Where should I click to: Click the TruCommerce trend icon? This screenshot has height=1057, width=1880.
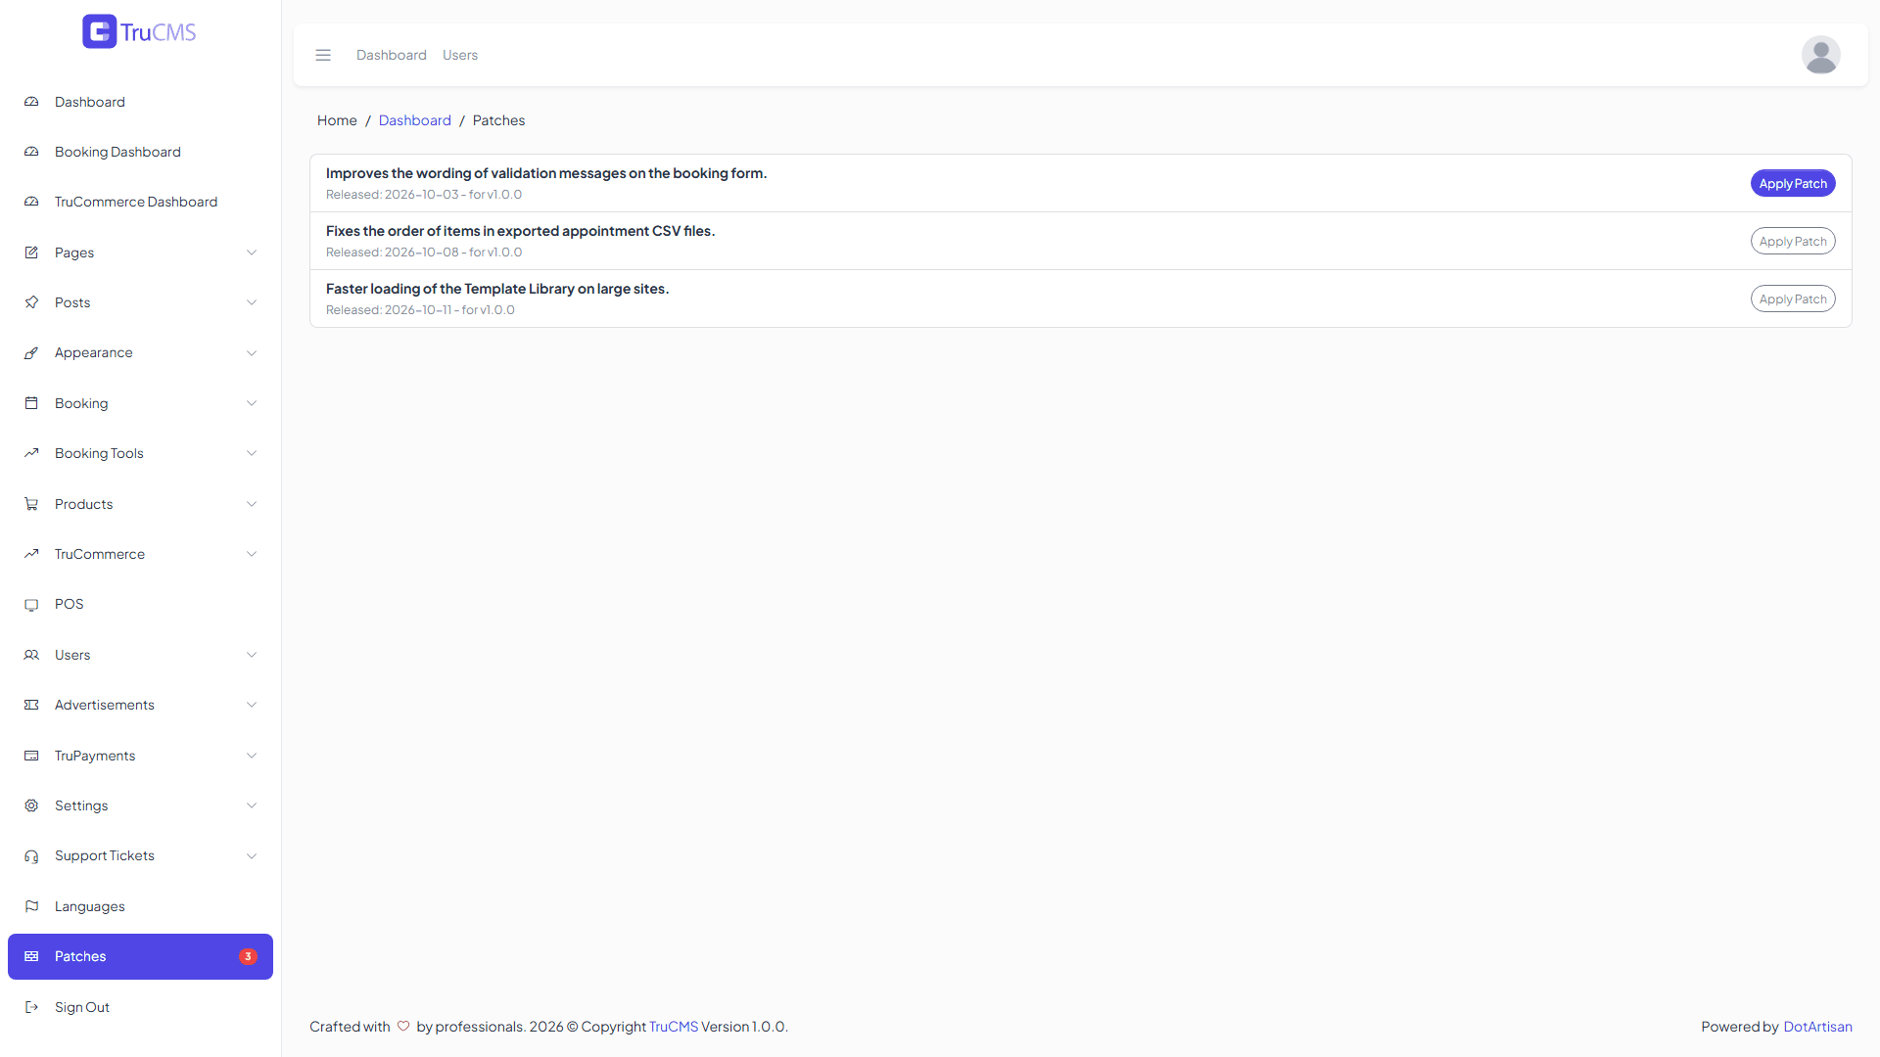point(31,554)
